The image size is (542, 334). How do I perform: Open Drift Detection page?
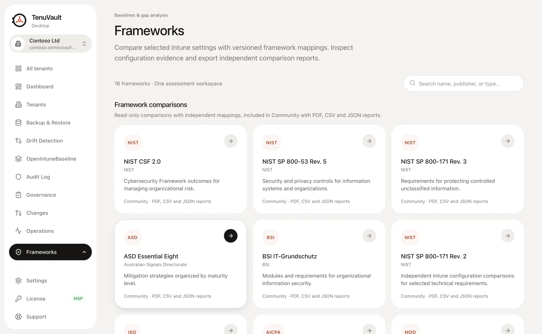(50, 141)
